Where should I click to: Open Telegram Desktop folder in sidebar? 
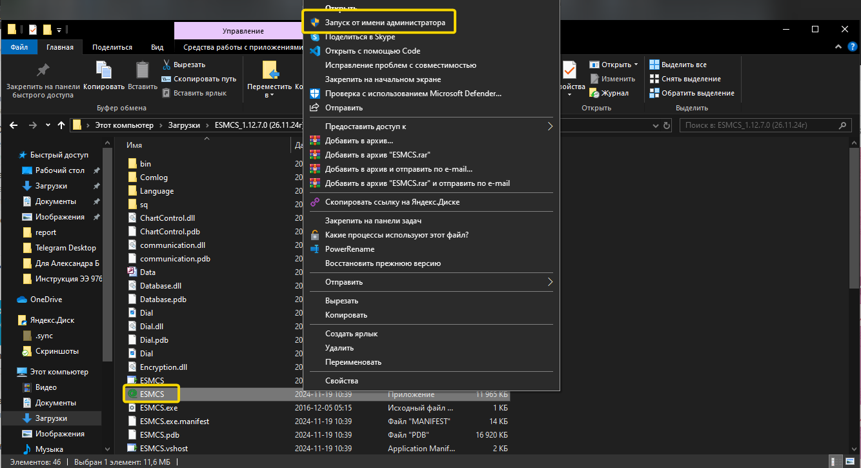click(65, 248)
